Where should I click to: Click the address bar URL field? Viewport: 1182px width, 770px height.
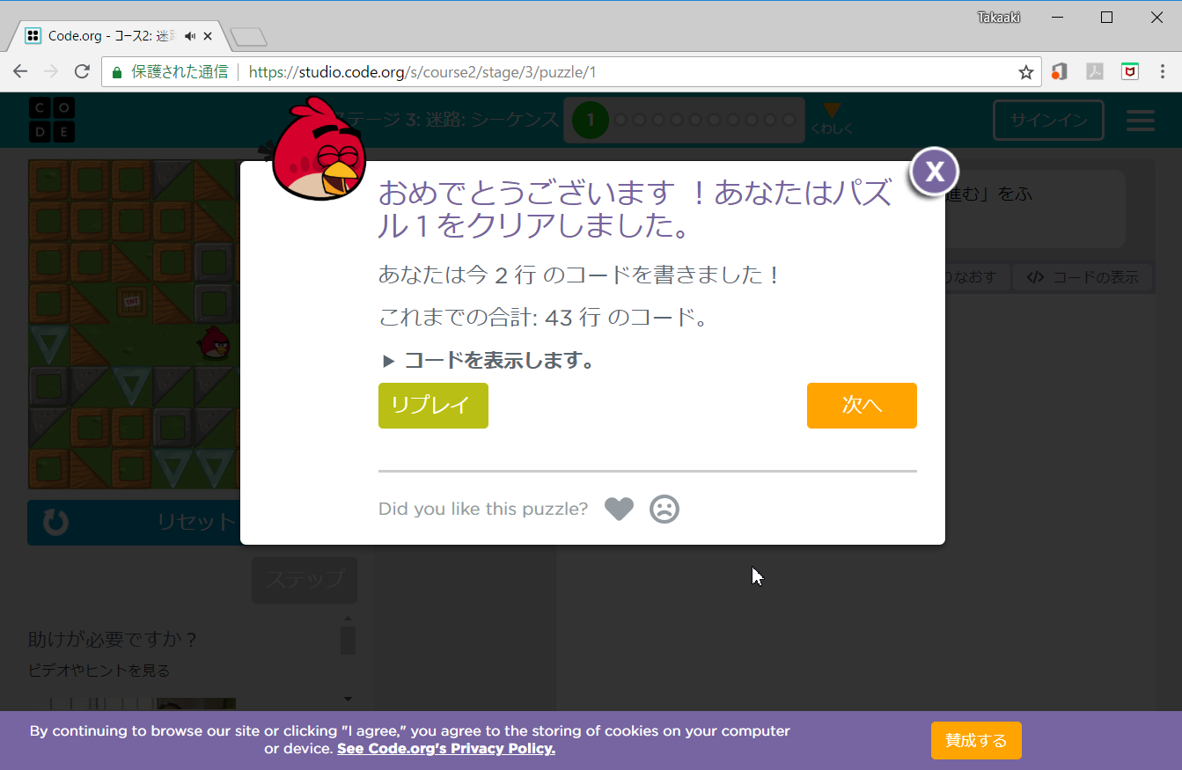pos(569,72)
